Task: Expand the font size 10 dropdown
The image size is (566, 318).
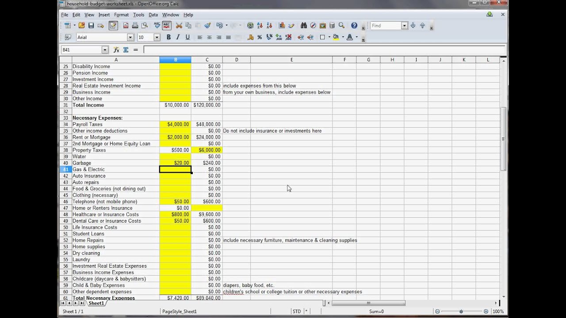Action: 157,38
